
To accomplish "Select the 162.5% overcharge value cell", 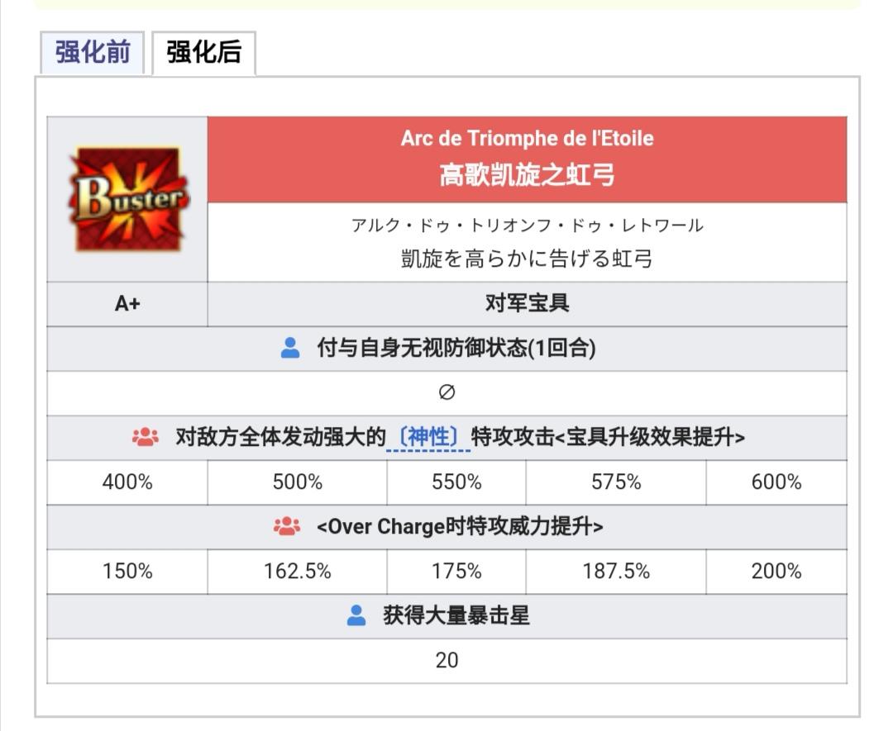I will (298, 572).
